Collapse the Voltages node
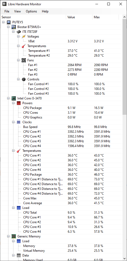 (x=18, y=36)
